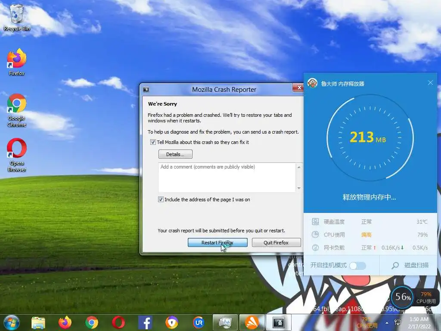Click the floating 79% CPU使用 widget
The width and height of the screenshot is (441, 331).
point(426,297)
